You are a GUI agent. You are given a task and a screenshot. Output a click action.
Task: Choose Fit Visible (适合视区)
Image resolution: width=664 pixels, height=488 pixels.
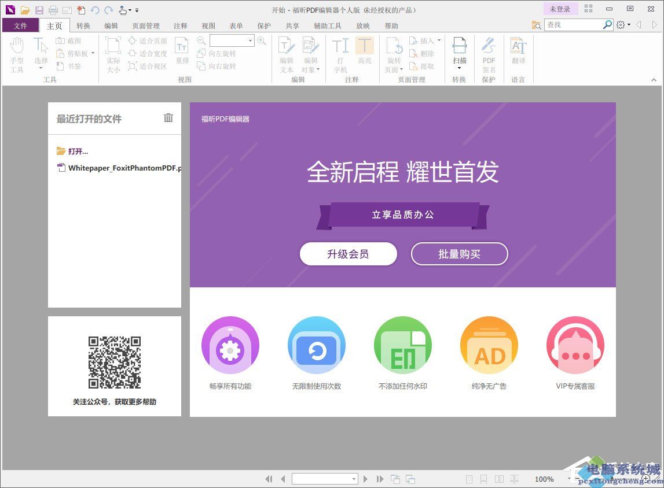coord(148,66)
